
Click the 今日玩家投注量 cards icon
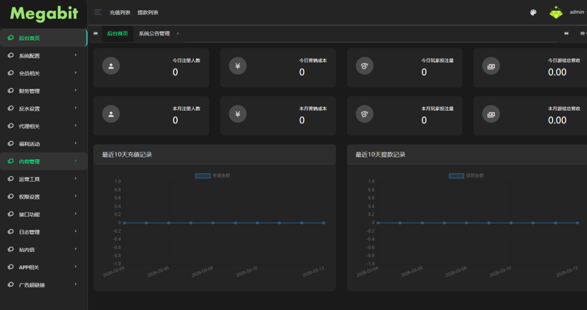(364, 66)
